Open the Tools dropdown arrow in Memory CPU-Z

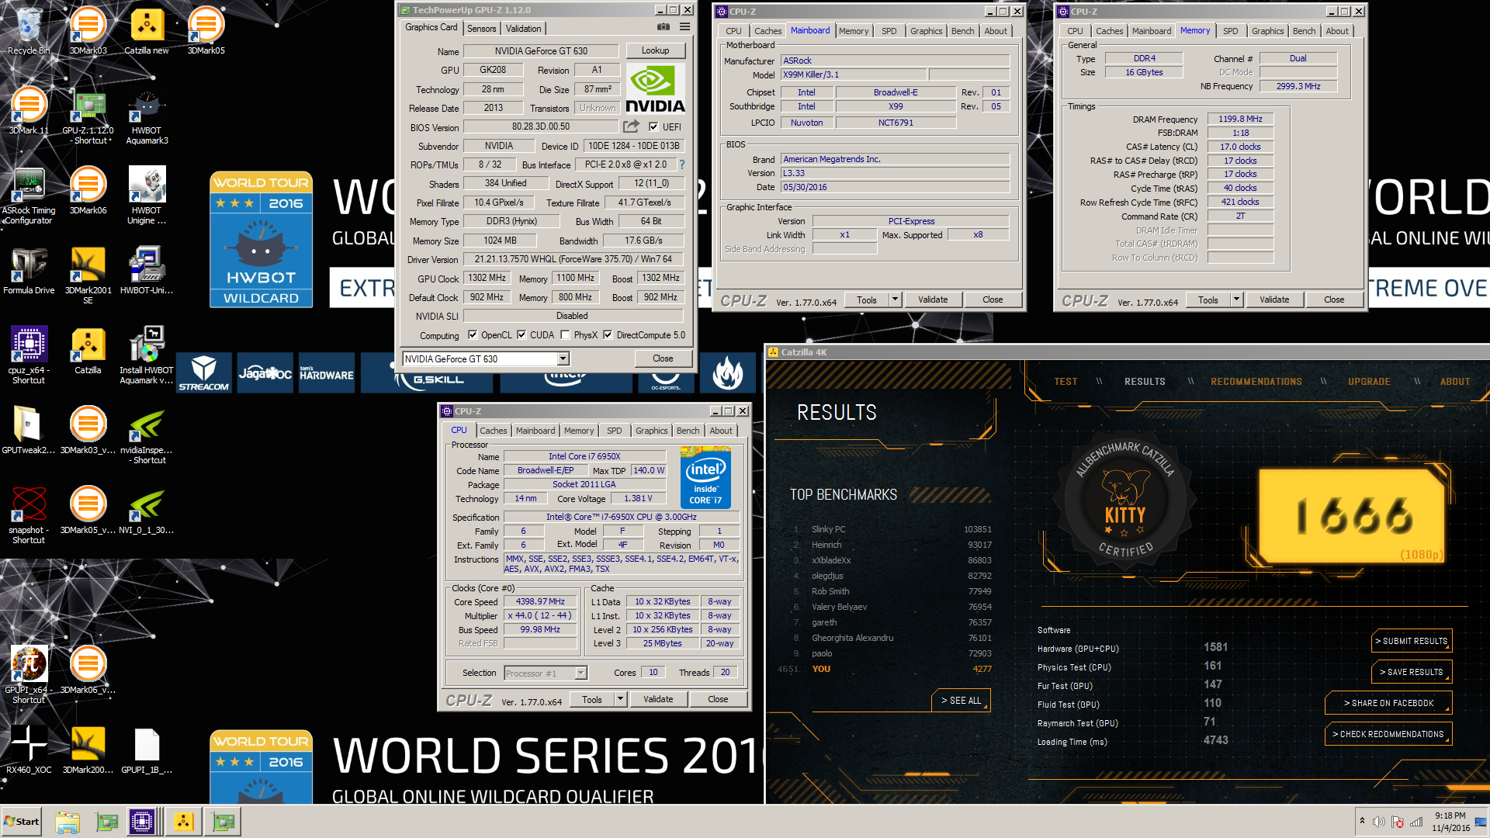tap(1236, 300)
